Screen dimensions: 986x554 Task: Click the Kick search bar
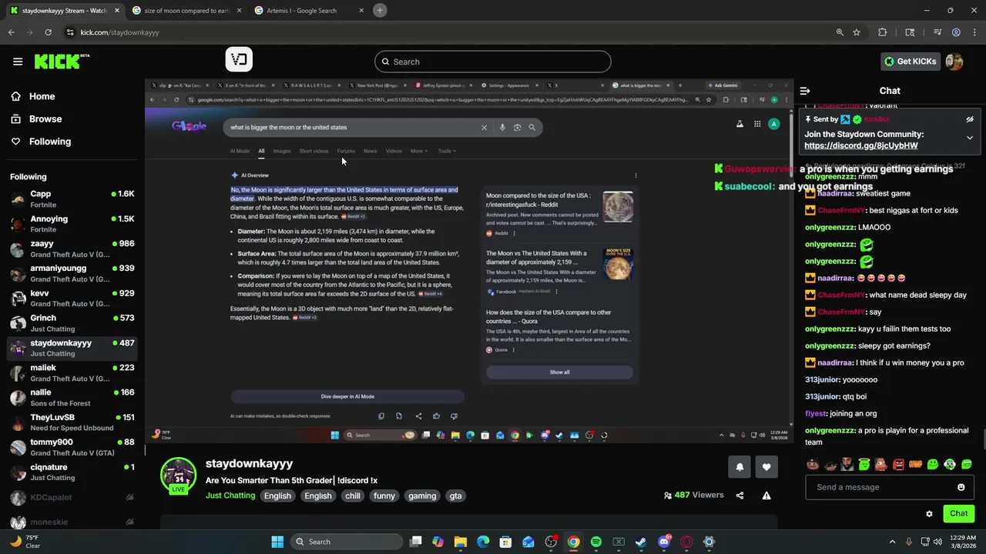[x=493, y=62]
